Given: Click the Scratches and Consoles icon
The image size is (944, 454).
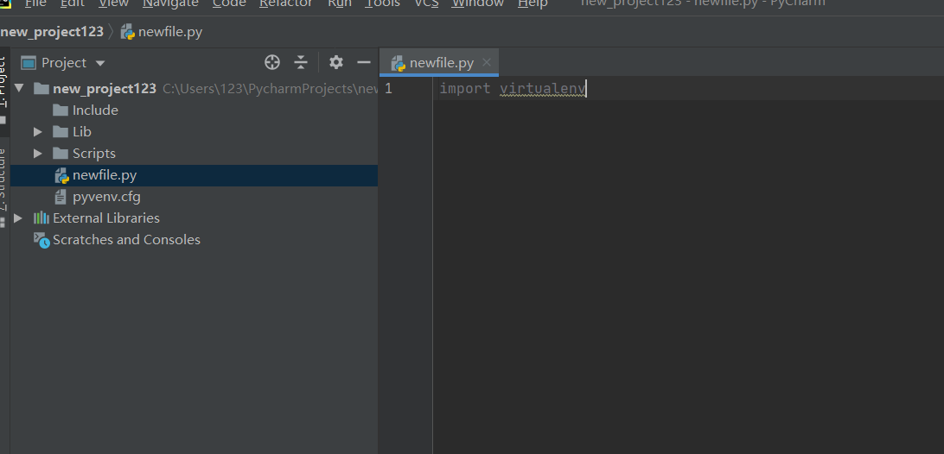Looking at the screenshot, I should pos(41,240).
